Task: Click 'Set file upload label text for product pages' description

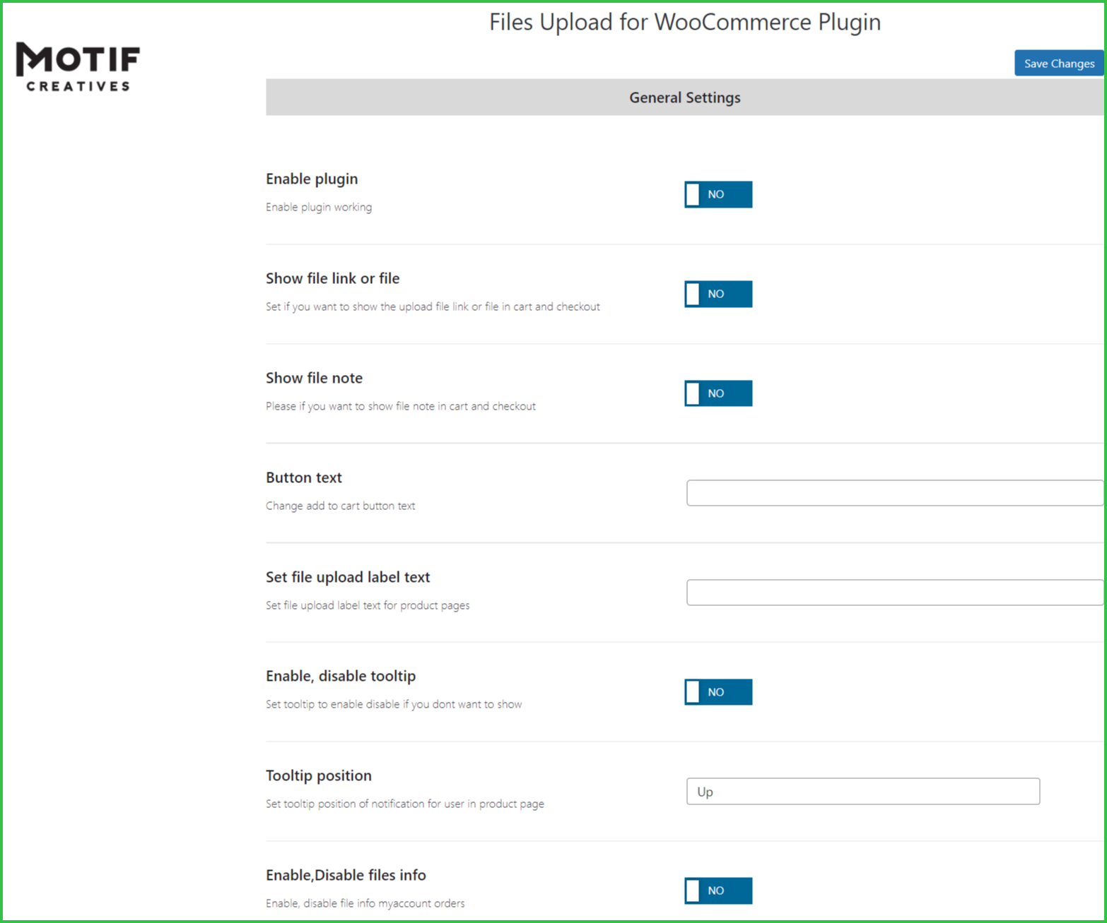Action: pyautogui.click(x=368, y=605)
